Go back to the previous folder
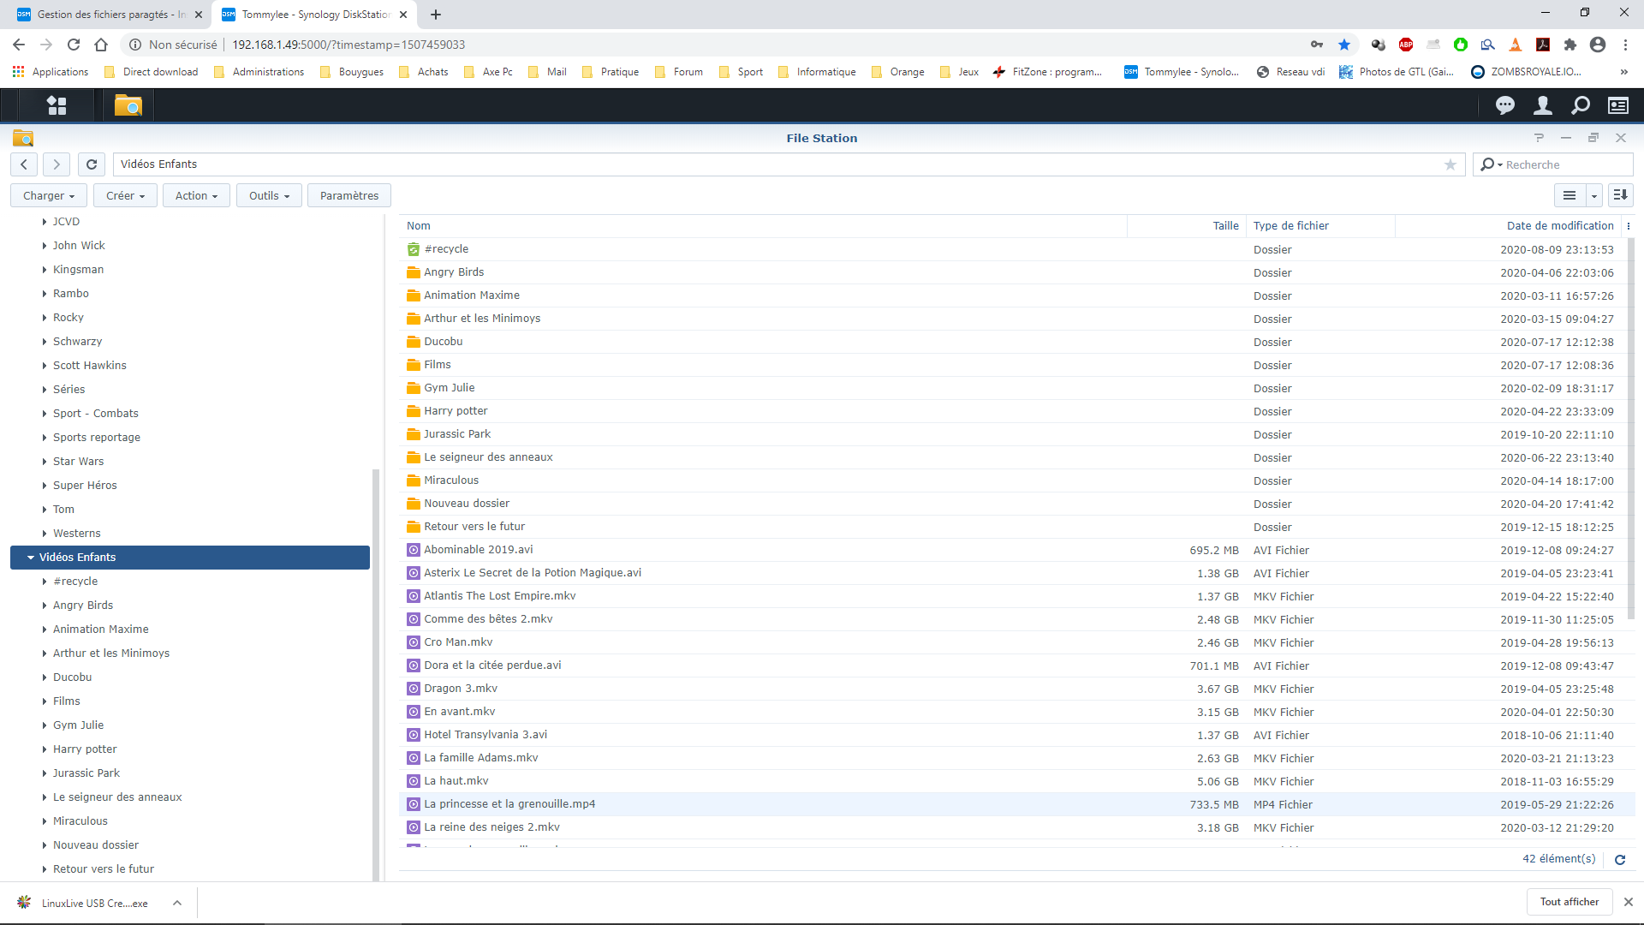The width and height of the screenshot is (1644, 925). 24,164
